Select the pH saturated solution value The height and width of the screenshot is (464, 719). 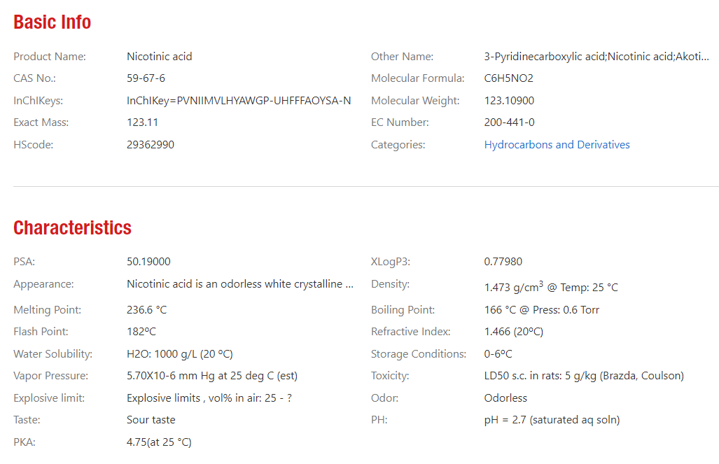click(x=552, y=420)
